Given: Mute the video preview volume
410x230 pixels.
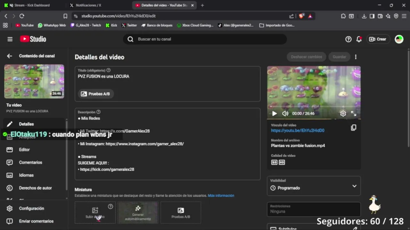Looking at the screenshot, I should (x=285, y=113).
